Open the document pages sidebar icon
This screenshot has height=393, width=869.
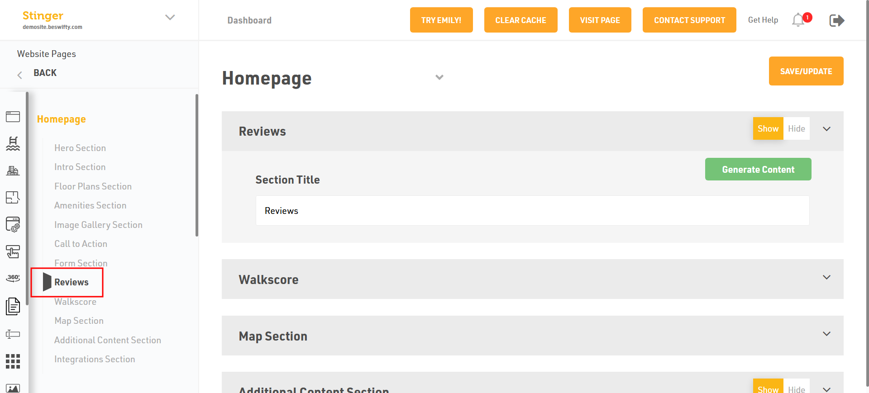pos(13,307)
